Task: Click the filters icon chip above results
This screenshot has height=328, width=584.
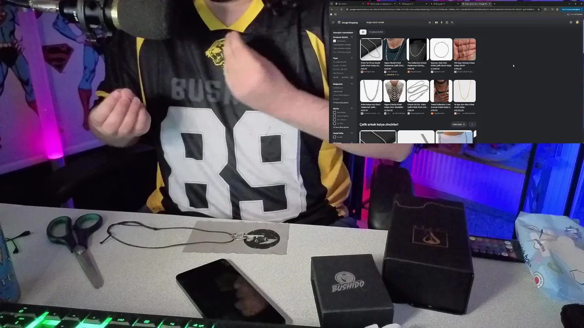Action: pyautogui.click(x=363, y=32)
